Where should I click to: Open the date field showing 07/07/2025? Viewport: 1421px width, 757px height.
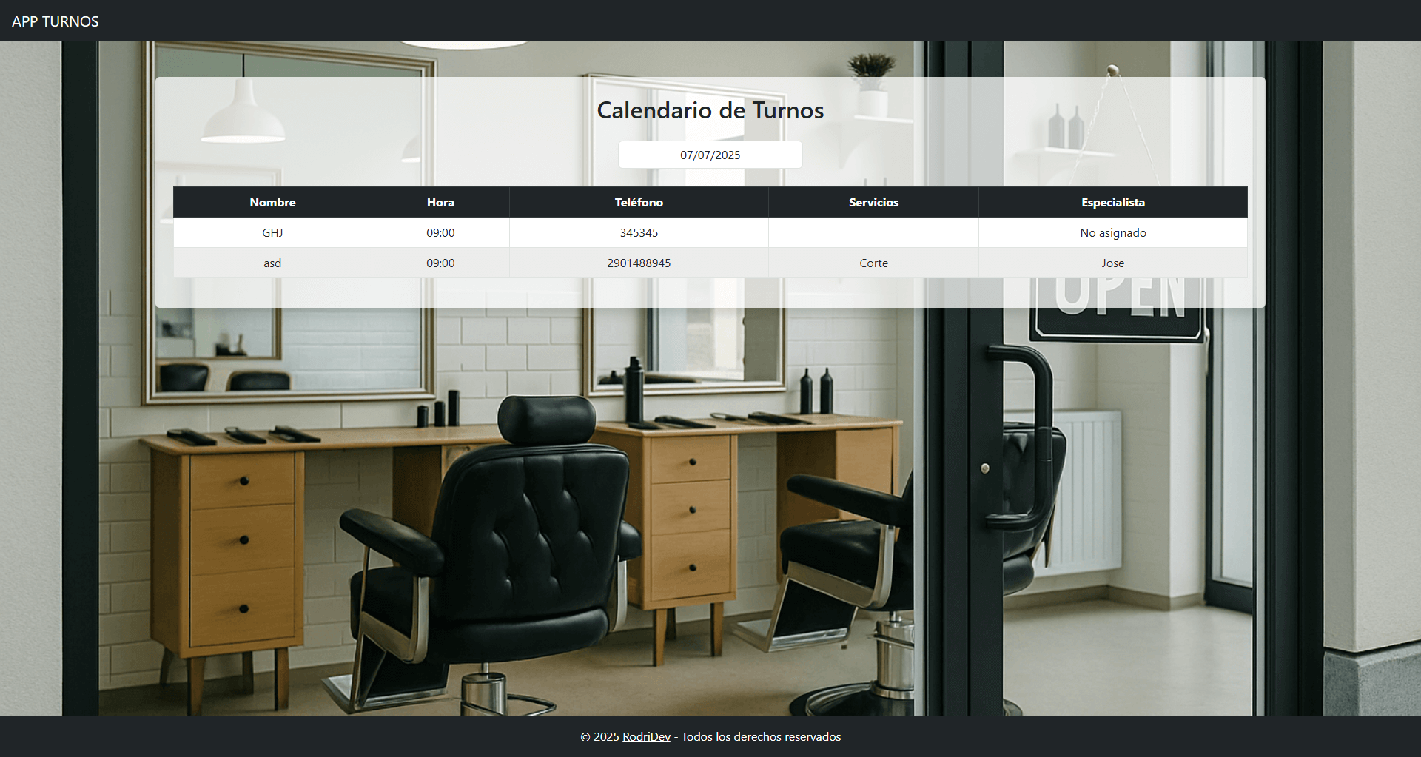[710, 155]
